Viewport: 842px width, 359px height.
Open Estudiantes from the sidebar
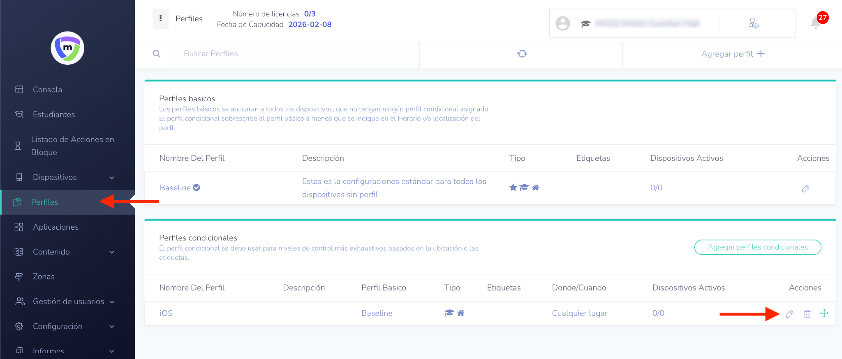53,114
